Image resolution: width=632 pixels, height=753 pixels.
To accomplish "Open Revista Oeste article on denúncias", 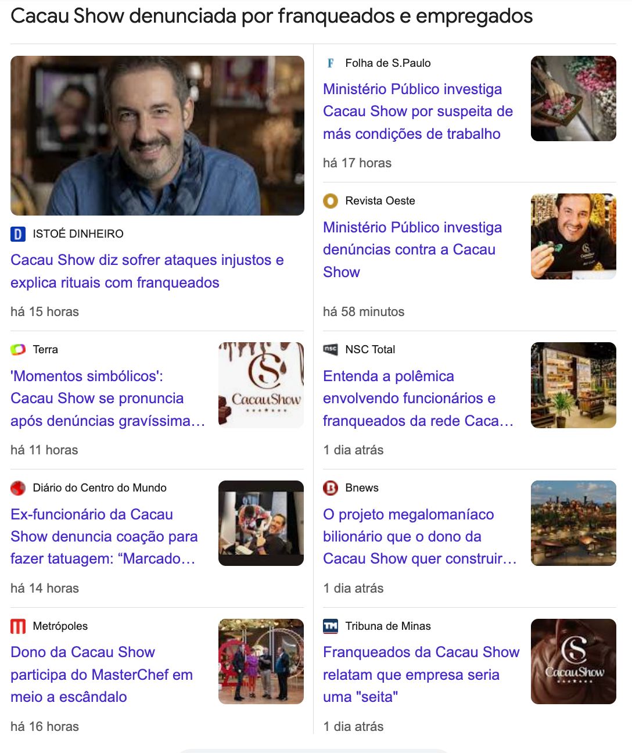I will [412, 249].
